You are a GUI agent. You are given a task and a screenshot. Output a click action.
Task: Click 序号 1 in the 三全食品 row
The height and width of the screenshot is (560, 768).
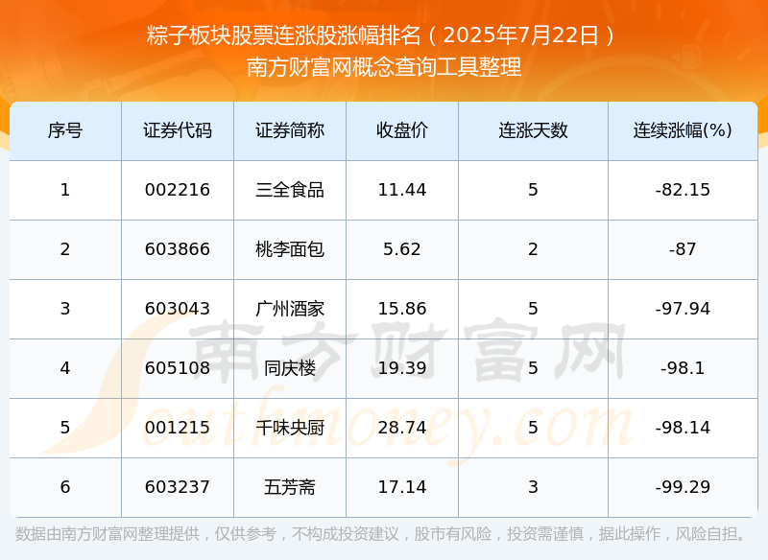(x=65, y=190)
